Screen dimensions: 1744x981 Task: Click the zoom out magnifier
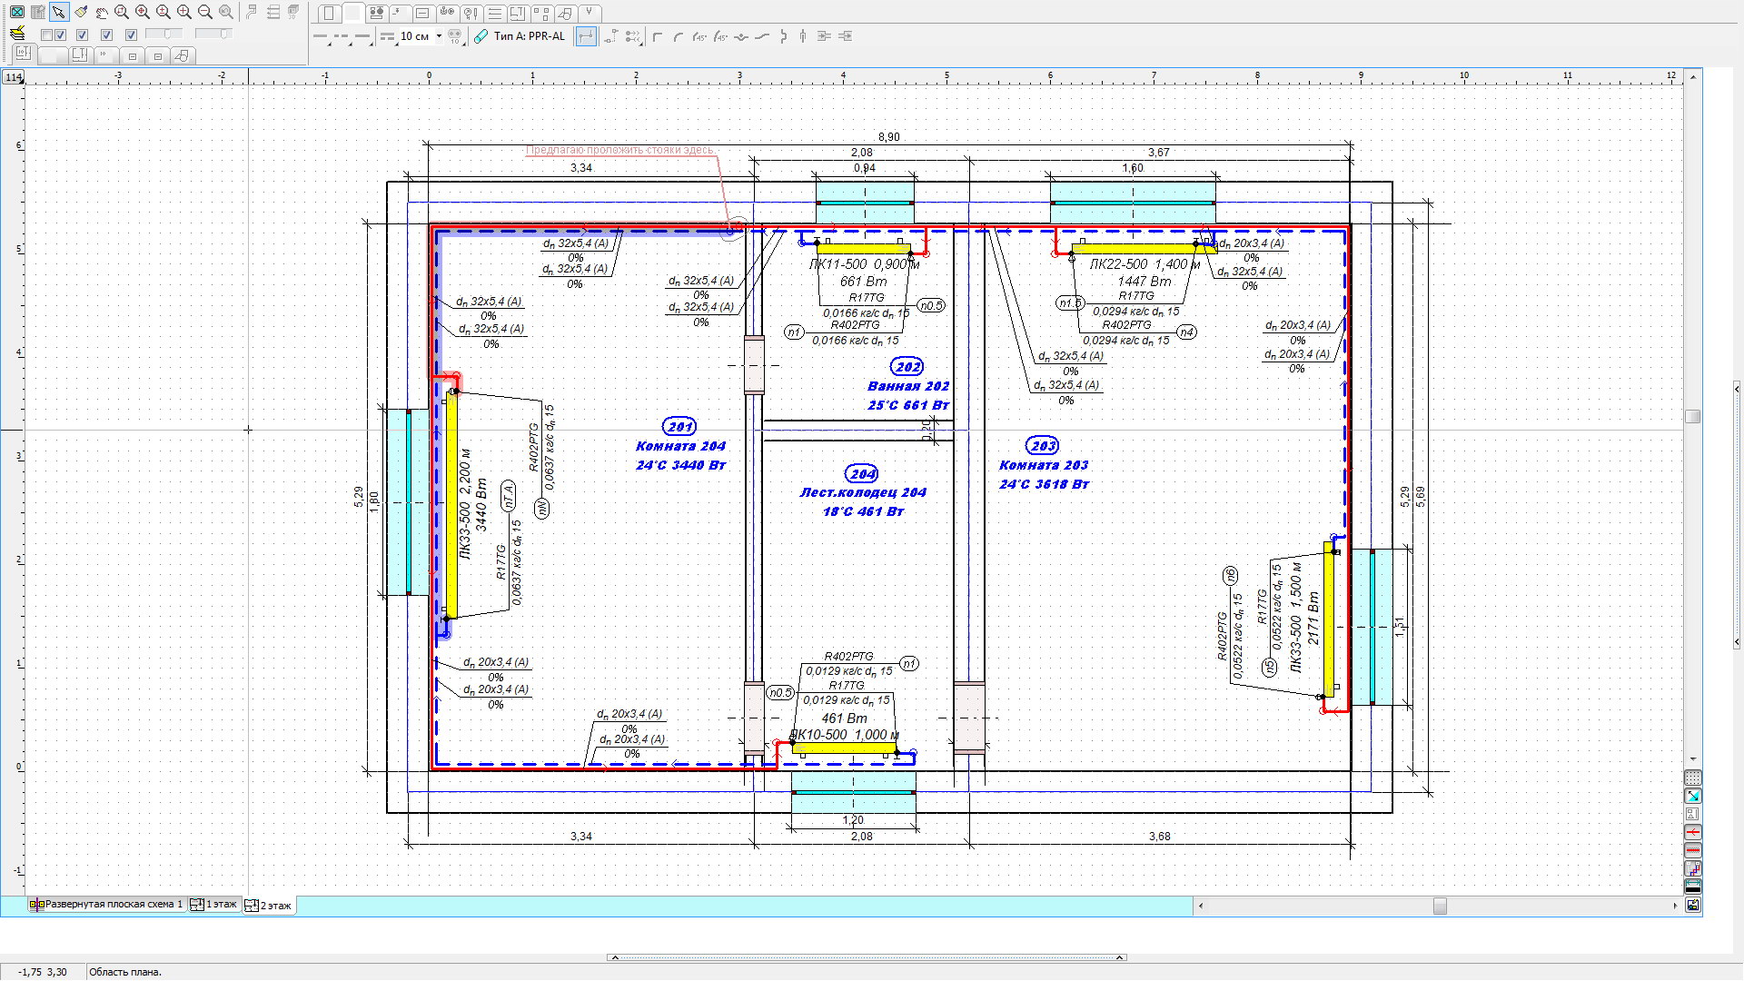(x=205, y=13)
